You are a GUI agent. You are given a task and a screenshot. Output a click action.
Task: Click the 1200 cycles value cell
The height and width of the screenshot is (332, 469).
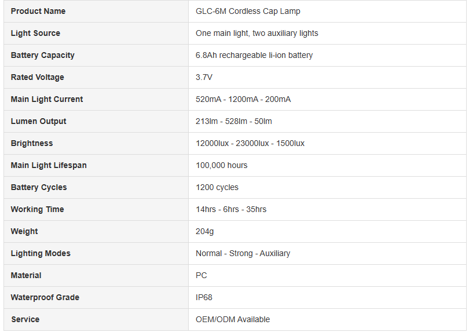click(327, 187)
